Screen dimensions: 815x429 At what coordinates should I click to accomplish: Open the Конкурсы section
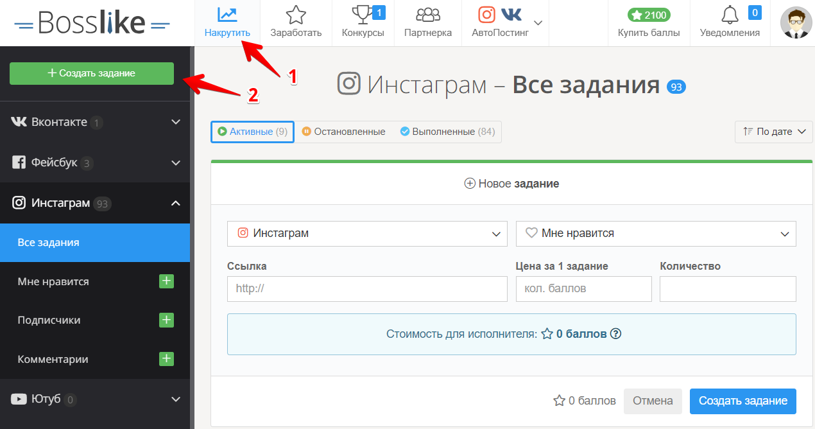[x=363, y=23]
